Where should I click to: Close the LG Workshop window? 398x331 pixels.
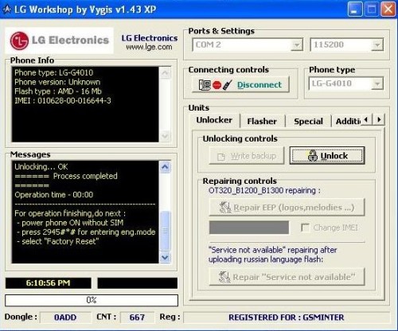[x=388, y=10]
